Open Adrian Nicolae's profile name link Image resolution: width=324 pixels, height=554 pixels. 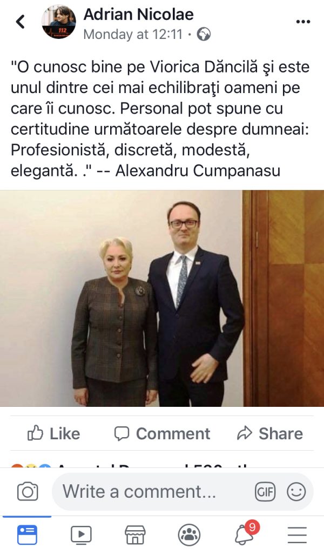click(x=139, y=15)
